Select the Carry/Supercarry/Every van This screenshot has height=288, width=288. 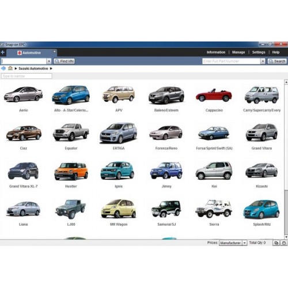tap(262, 95)
